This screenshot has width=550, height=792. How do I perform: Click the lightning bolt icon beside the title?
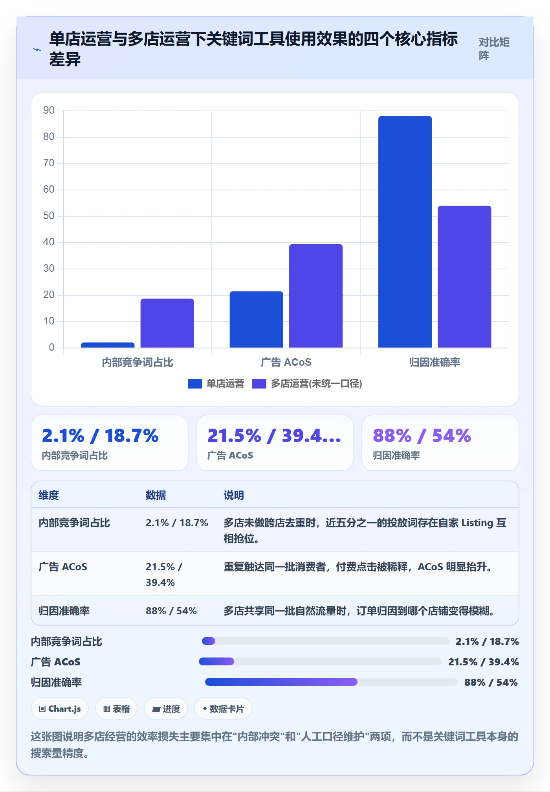[37, 50]
